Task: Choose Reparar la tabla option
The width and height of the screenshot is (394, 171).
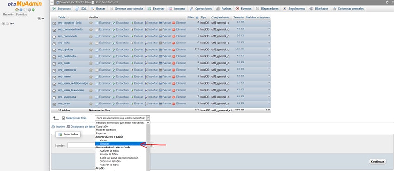Action: (x=121, y=165)
